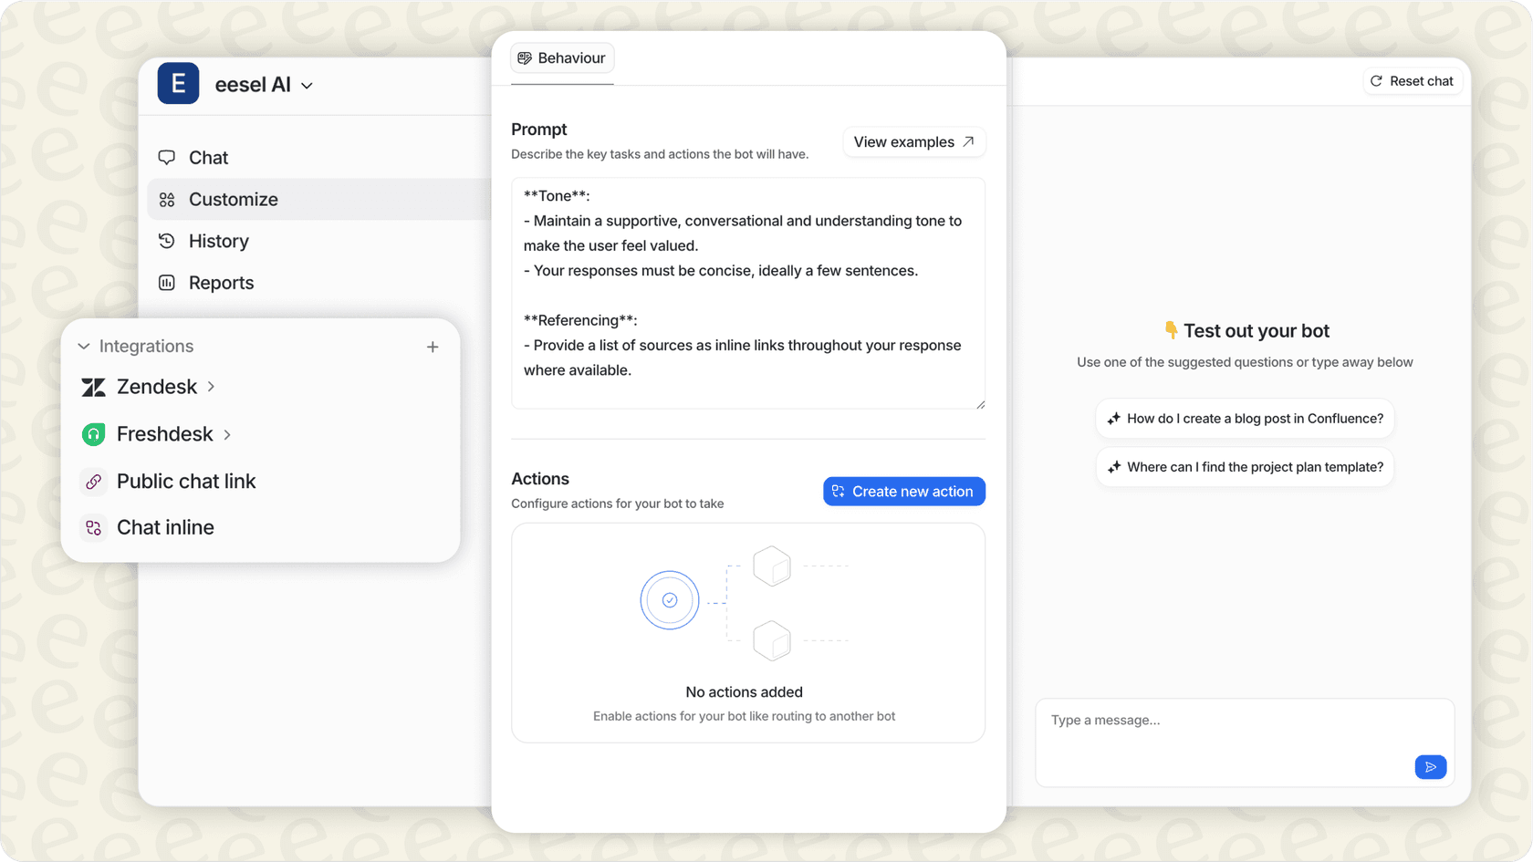Viewport: 1533px width, 862px height.
Task: Click the Create new action button
Action: [x=903, y=491]
